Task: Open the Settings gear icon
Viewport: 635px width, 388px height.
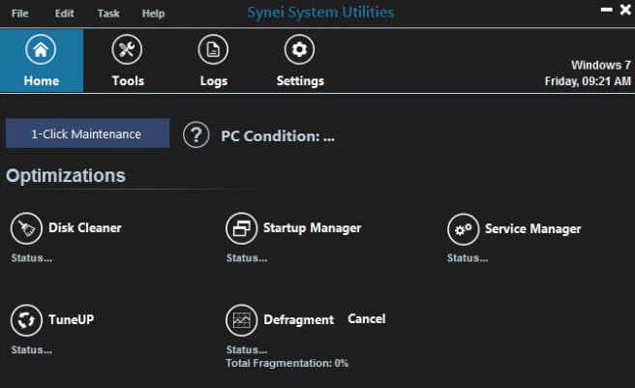Action: coord(299,50)
